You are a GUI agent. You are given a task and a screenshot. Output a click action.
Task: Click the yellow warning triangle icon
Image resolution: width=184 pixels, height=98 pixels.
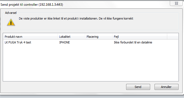(x=11, y=22)
